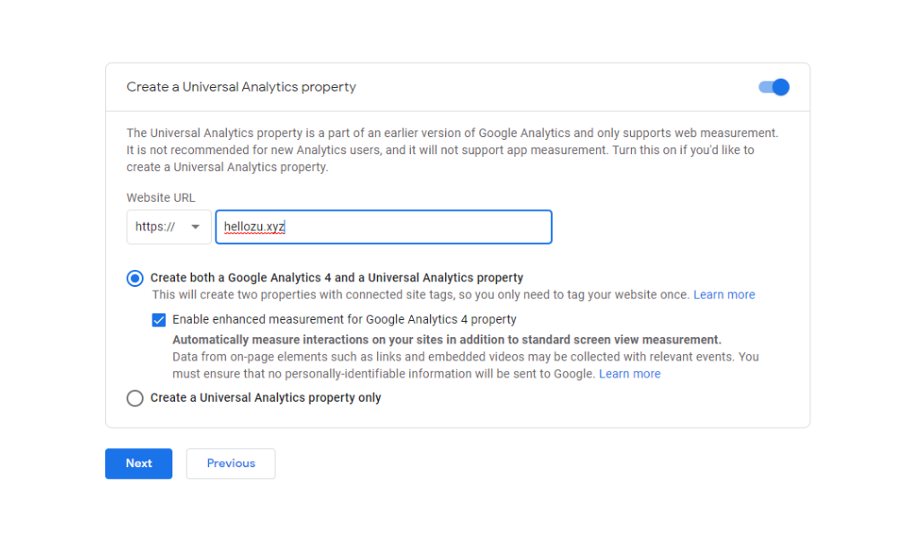Viewport: 919px width, 538px height.
Task: Choose the Universal Analytics property only radio circle
Action: (135, 398)
